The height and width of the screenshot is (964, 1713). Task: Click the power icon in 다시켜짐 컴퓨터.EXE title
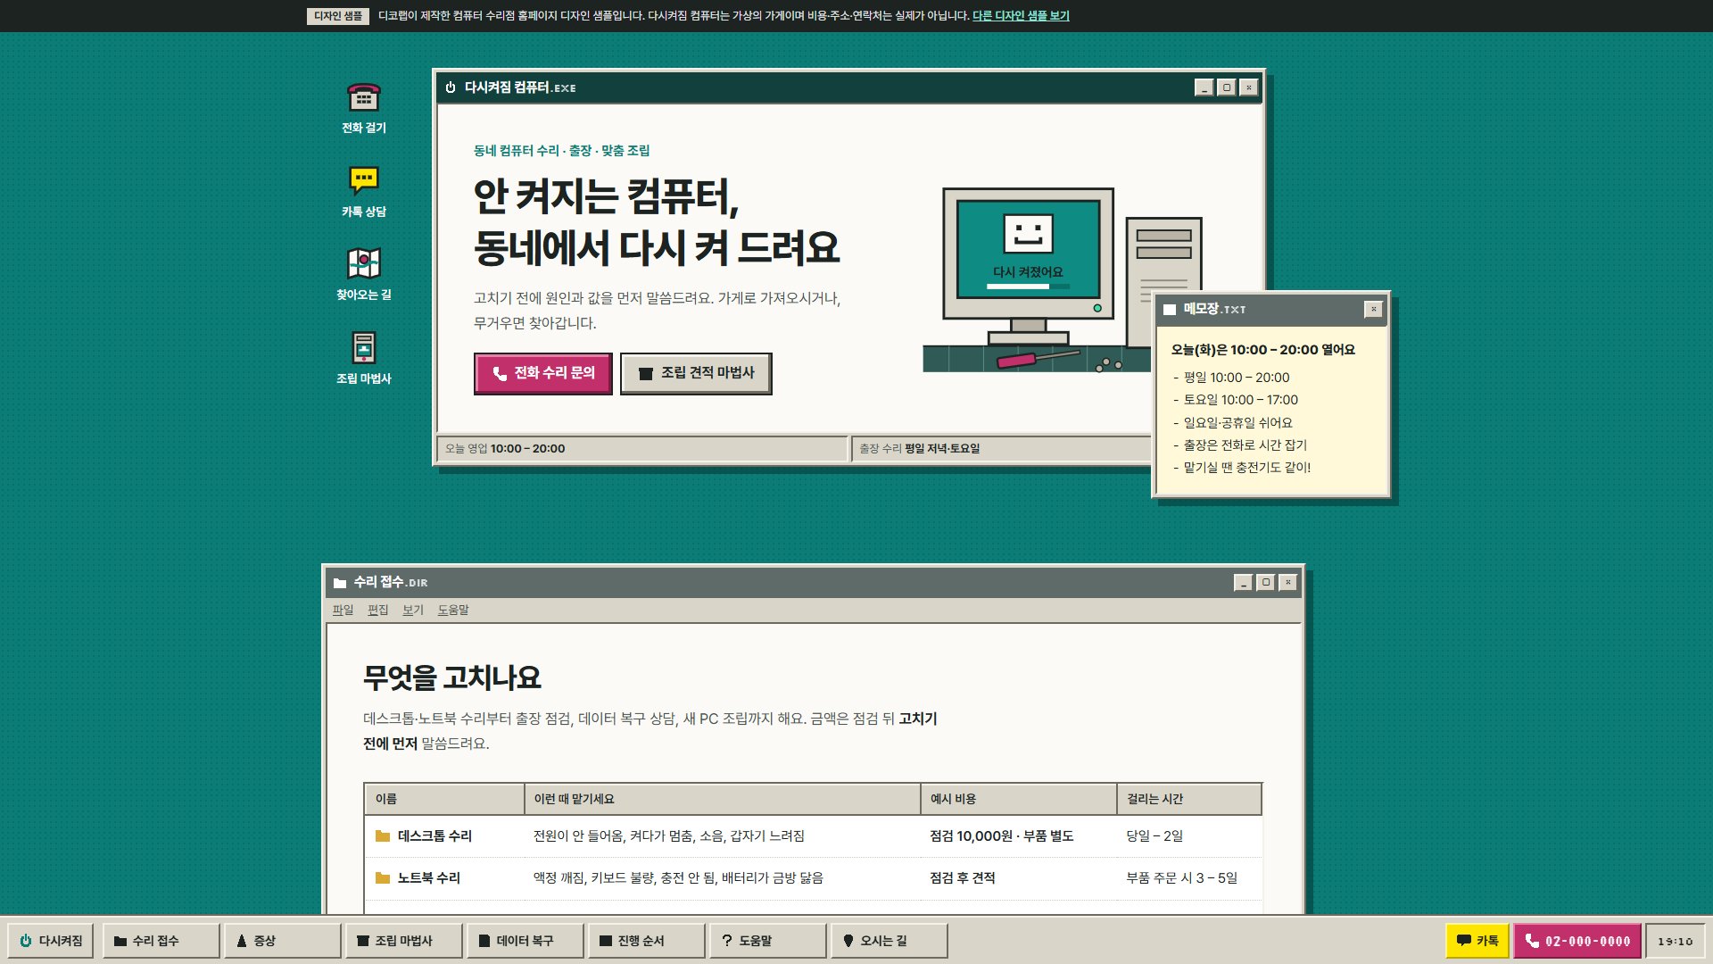pyautogui.click(x=451, y=87)
